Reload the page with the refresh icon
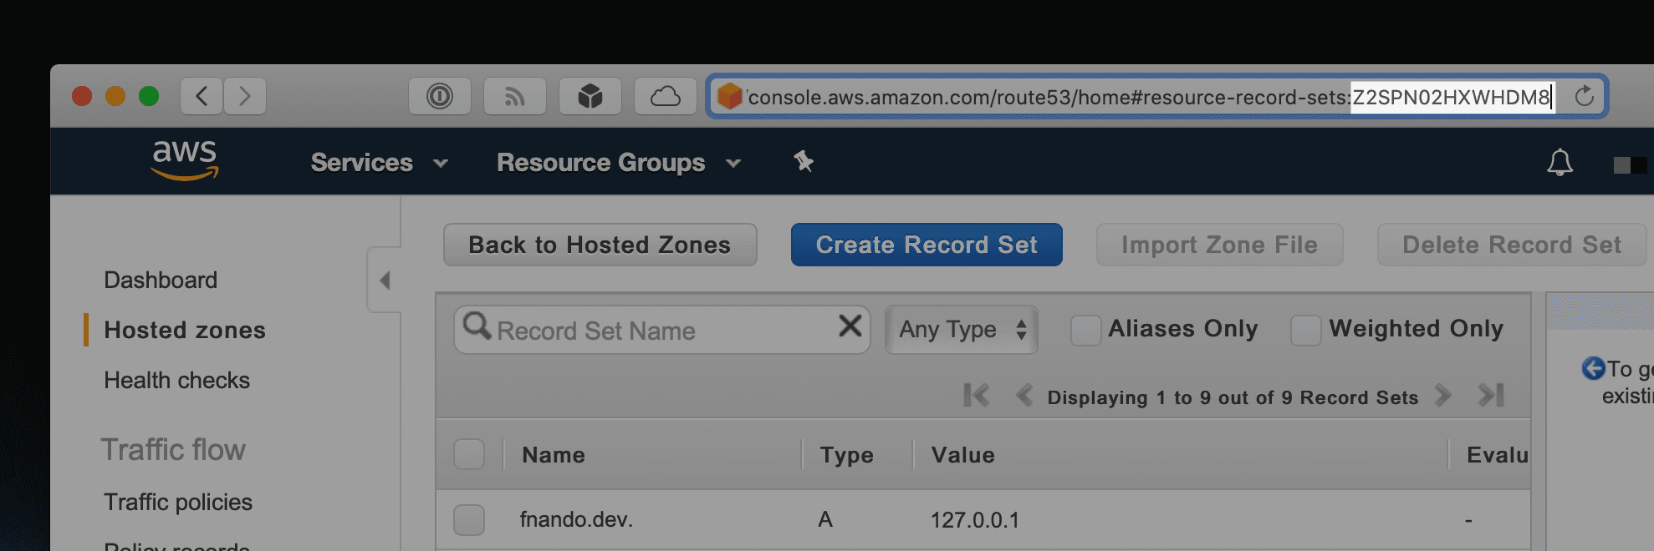Screen dimensions: 1654x551 click(1584, 97)
